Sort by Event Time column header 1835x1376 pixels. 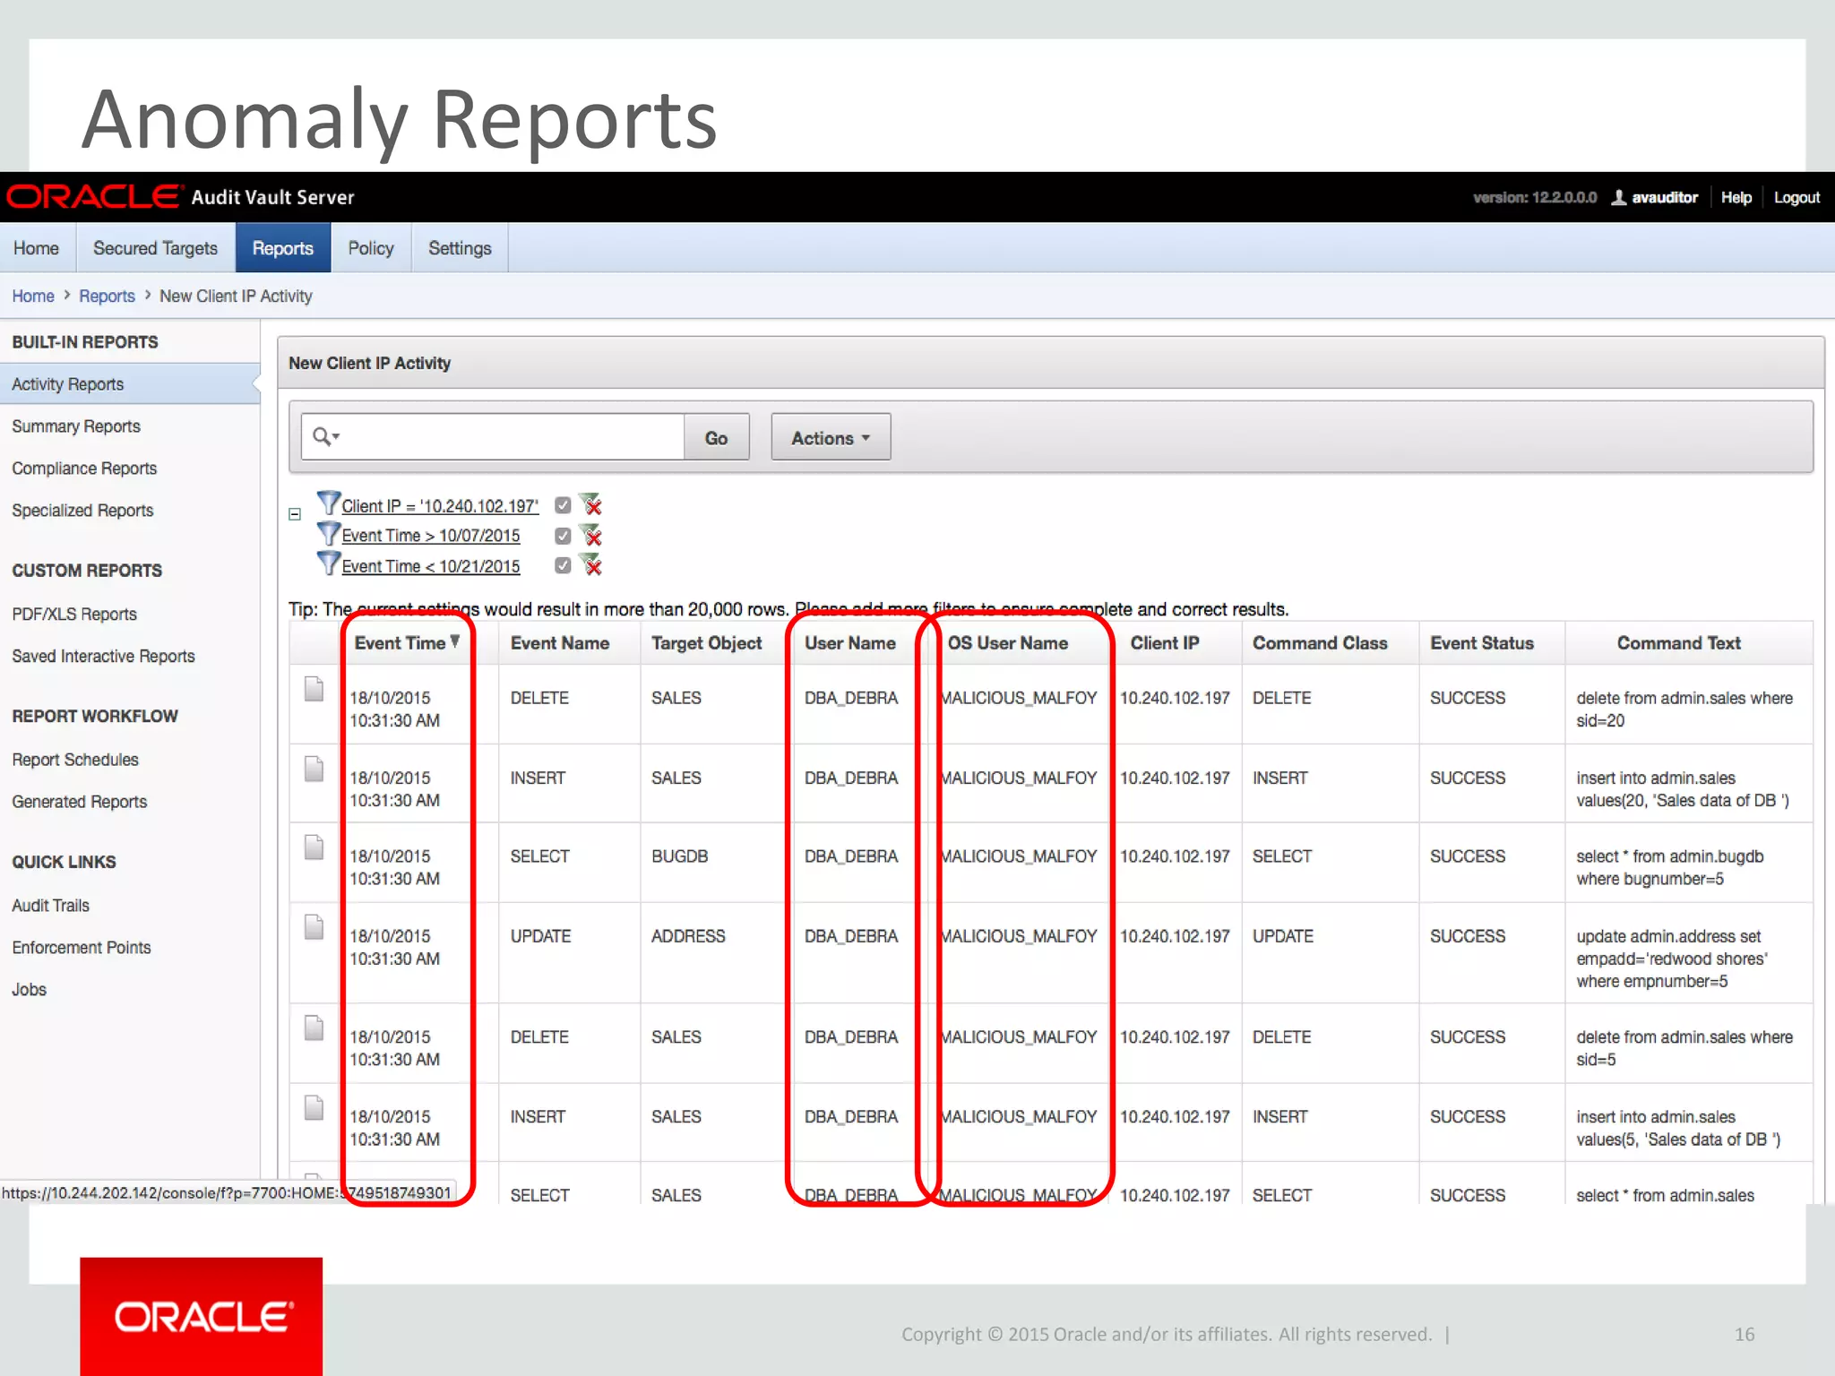click(x=407, y=643)
